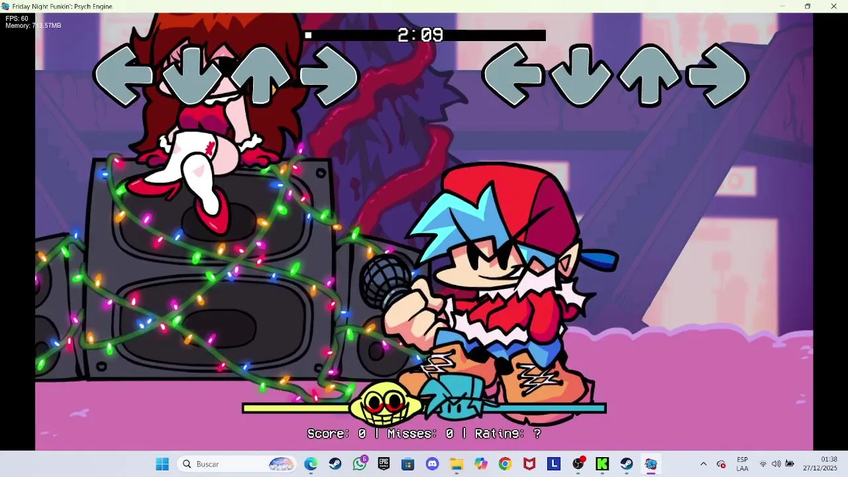The image size is (848, 477).
Task: Click opponent's up arrow receptor
Action: pyautogui.click(x=261, y=76)
